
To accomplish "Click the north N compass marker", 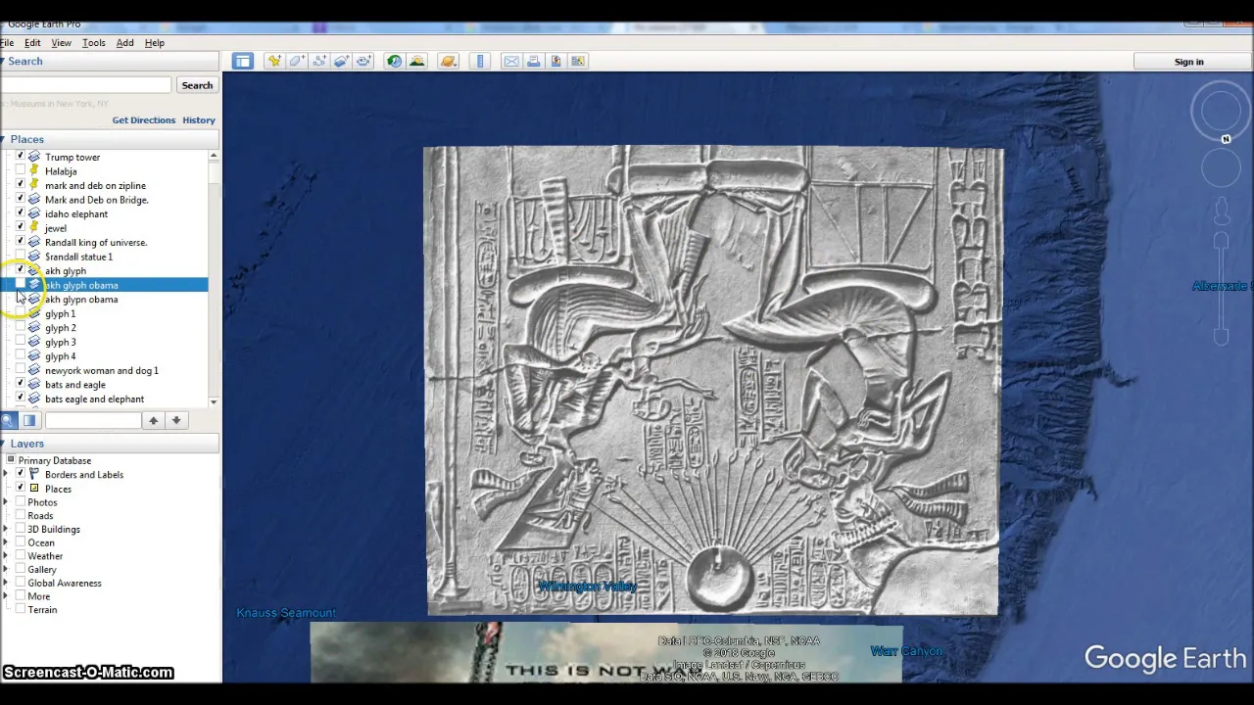I will pyautogui.click(x=1226, y=139).
